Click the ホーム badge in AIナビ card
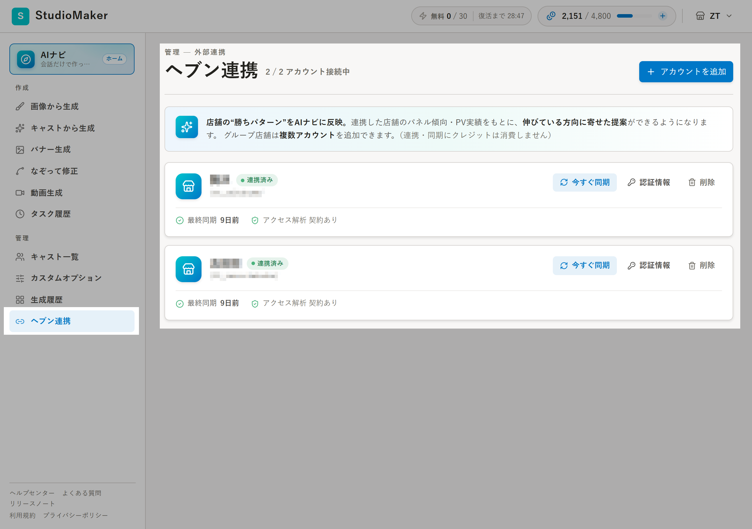Viewport: 752px width, 529px height. click(x=114, y=59)
